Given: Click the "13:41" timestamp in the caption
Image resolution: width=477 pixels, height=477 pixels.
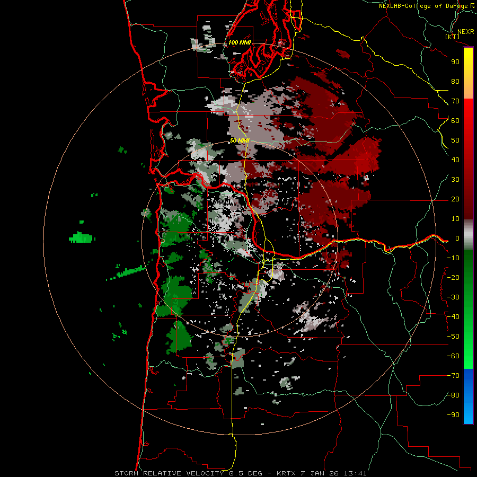Looking at the screenshot, I should point(355,473).
